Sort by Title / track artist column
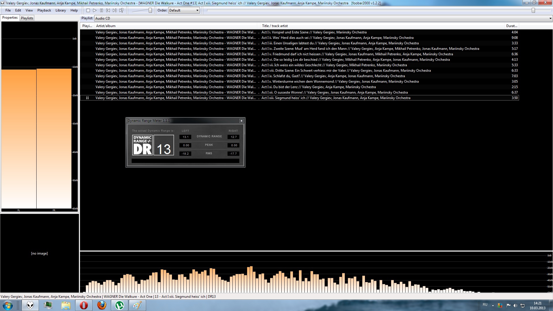This screenshot has width=553, height=311. 382,26
